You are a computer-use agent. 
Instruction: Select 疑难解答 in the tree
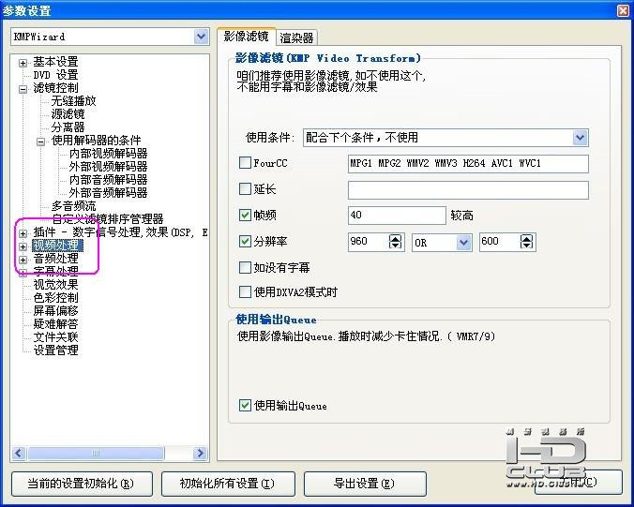point(55,324)
